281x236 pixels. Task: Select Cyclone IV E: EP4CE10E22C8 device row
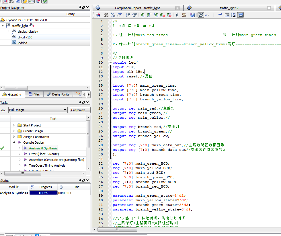click(45, 20)
